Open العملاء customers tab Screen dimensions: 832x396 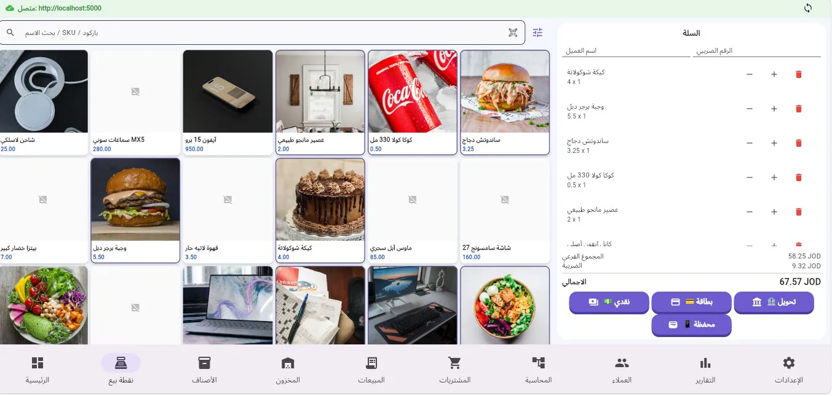(x=622, y=370)
